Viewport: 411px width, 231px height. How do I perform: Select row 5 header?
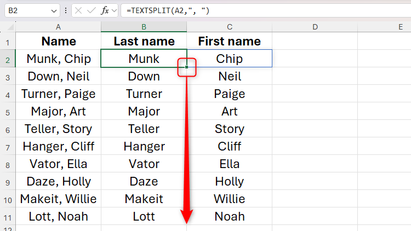8,112
